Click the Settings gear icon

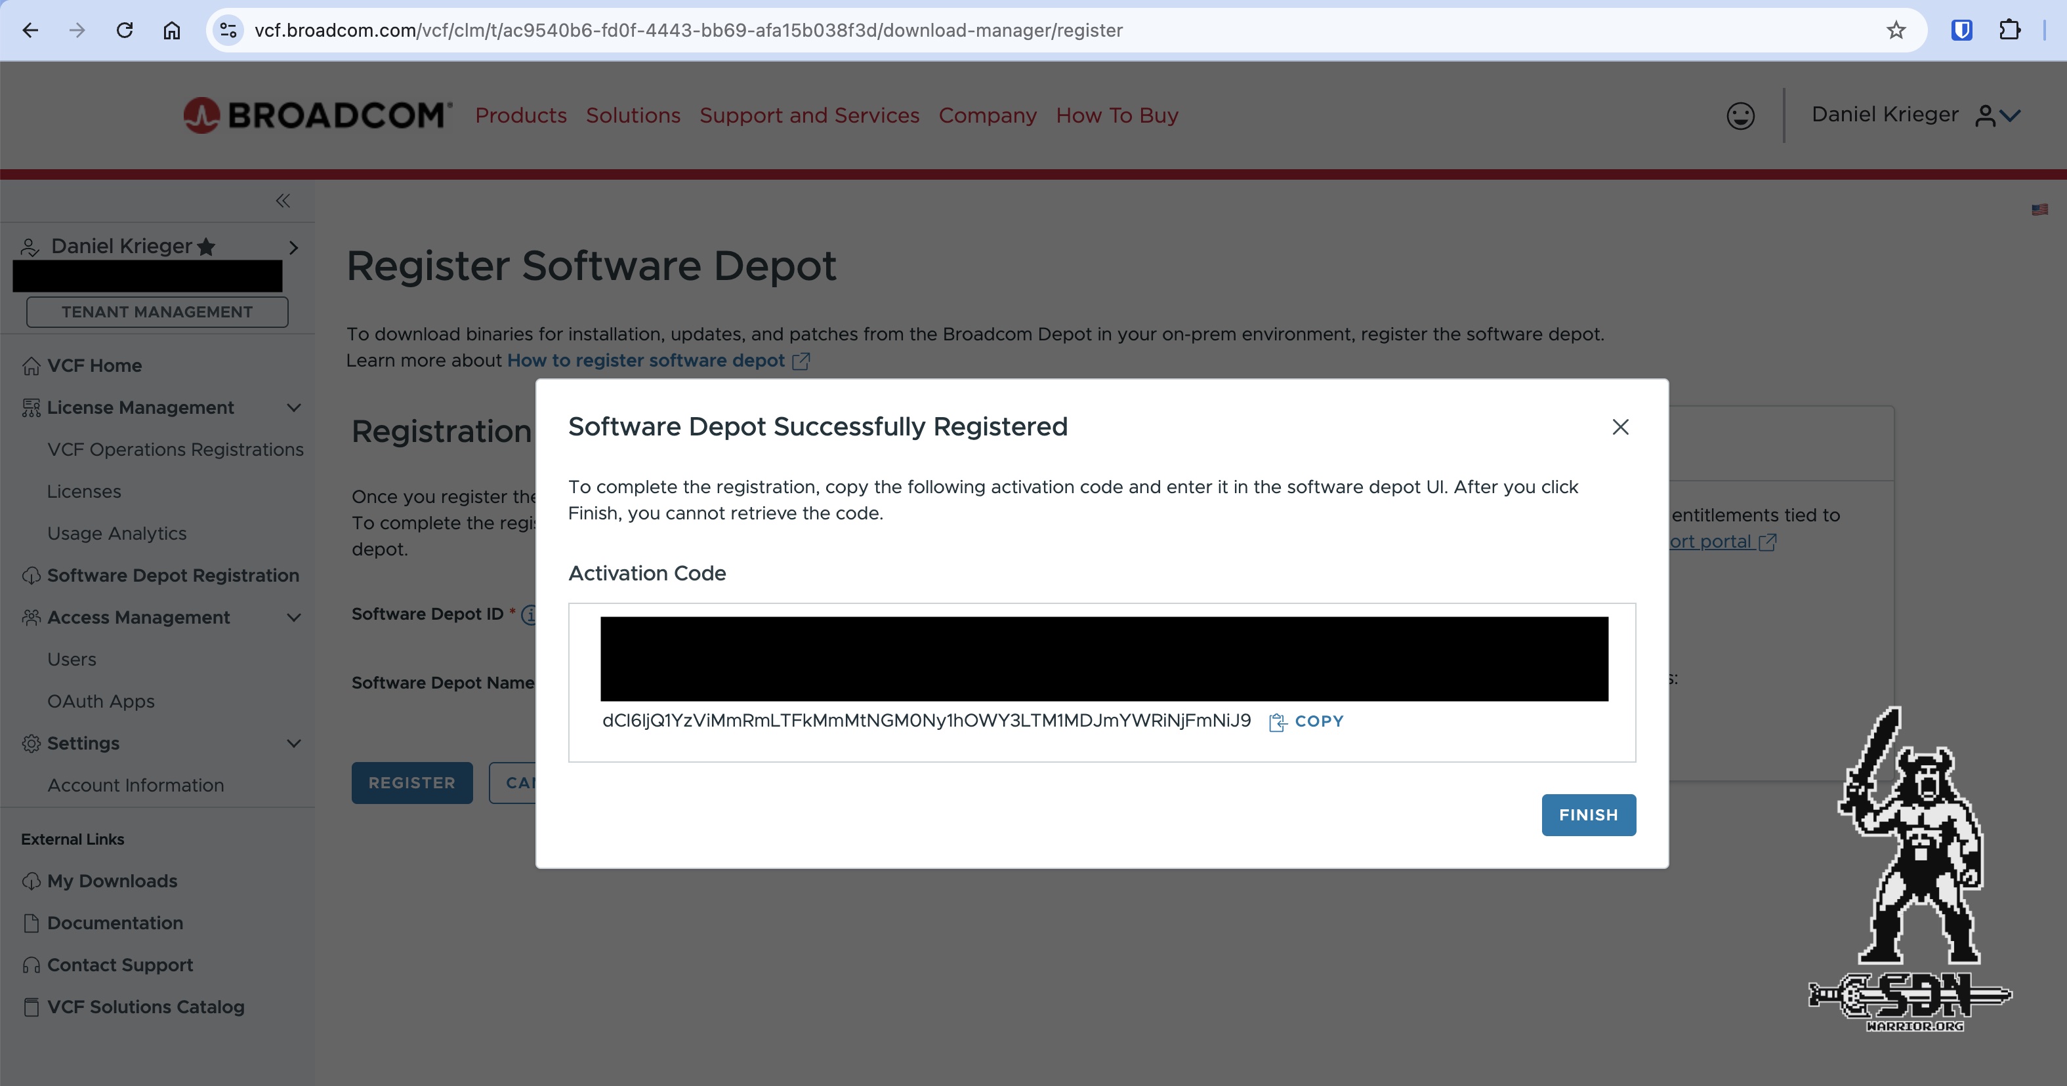pyautogui.click(x=31, y=744)
